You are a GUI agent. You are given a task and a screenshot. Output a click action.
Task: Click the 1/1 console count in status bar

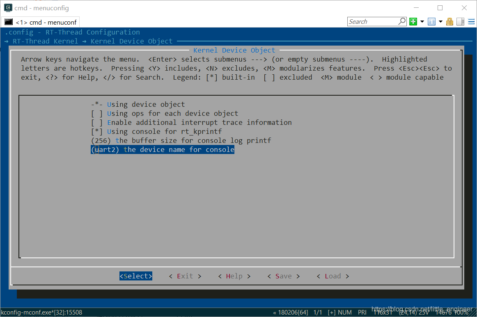pyautogui.click(x=318, y=312)
